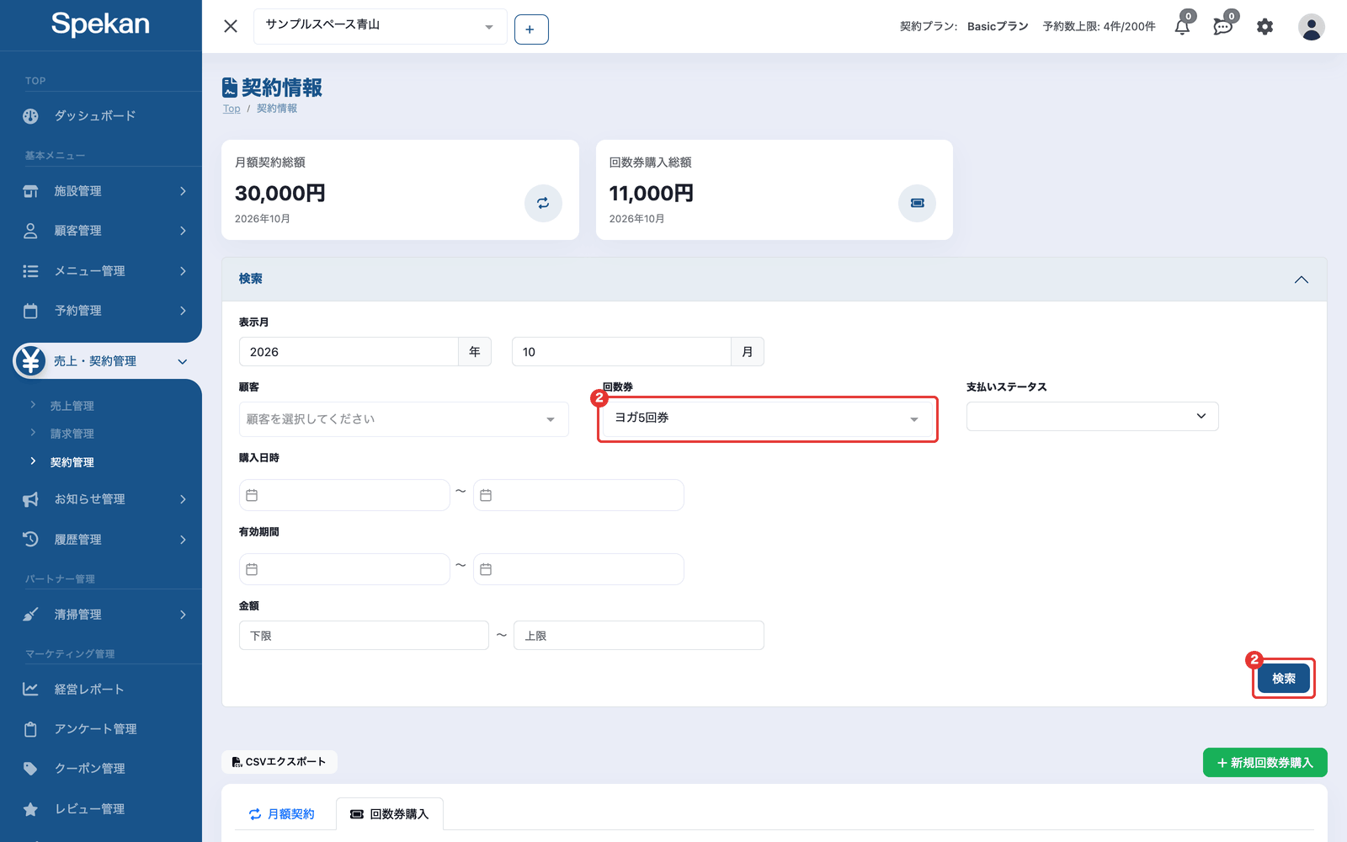Open the サンプルスペース青山 space dropdown
The height and width of the screenshot is (842, 1347).
pyautogui.click(x=381, y=27)
